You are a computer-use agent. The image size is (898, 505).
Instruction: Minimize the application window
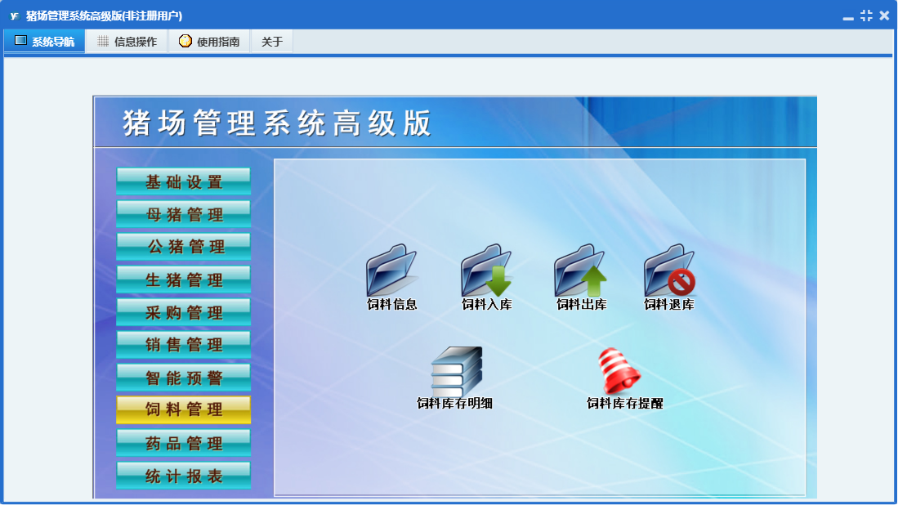coord(848,16)
